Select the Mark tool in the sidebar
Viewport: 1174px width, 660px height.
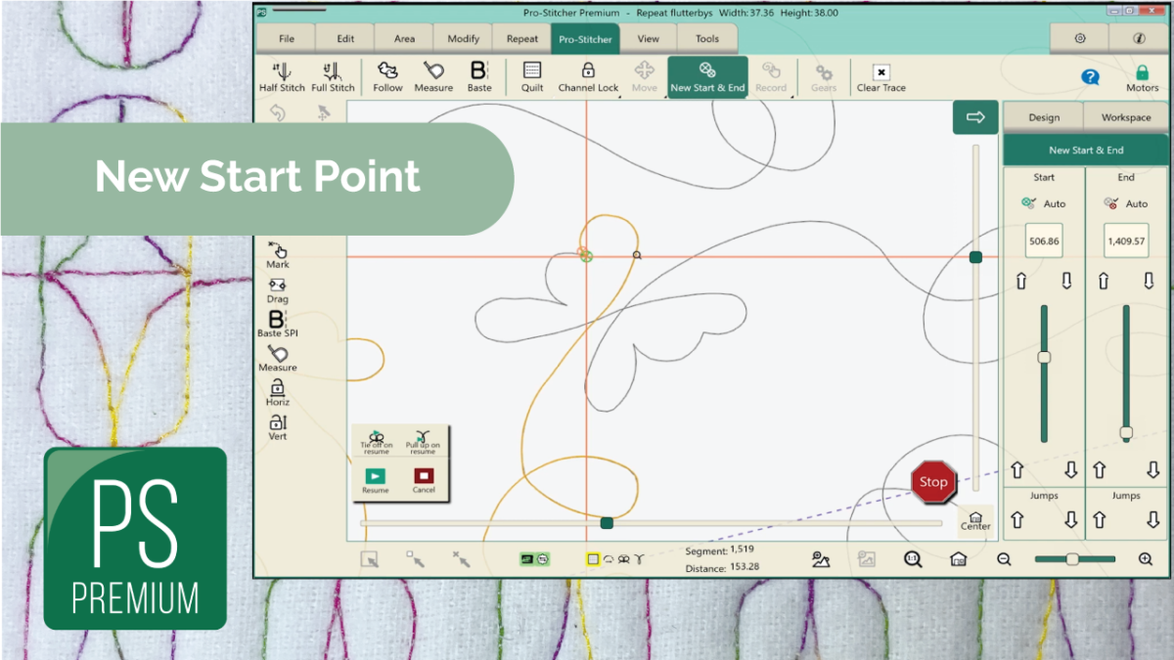tap(277, 254)
